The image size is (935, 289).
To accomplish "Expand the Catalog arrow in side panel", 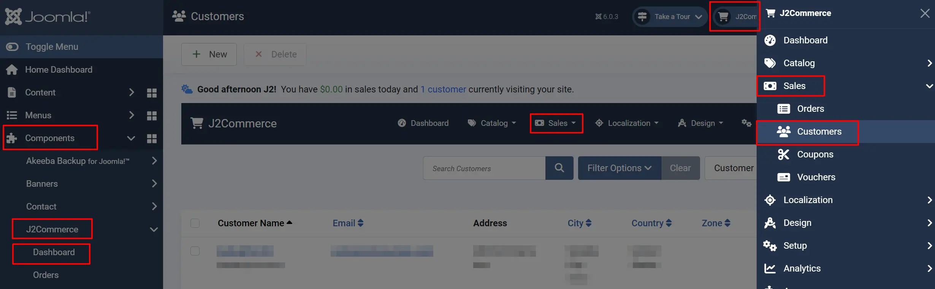I will point(929,63).
